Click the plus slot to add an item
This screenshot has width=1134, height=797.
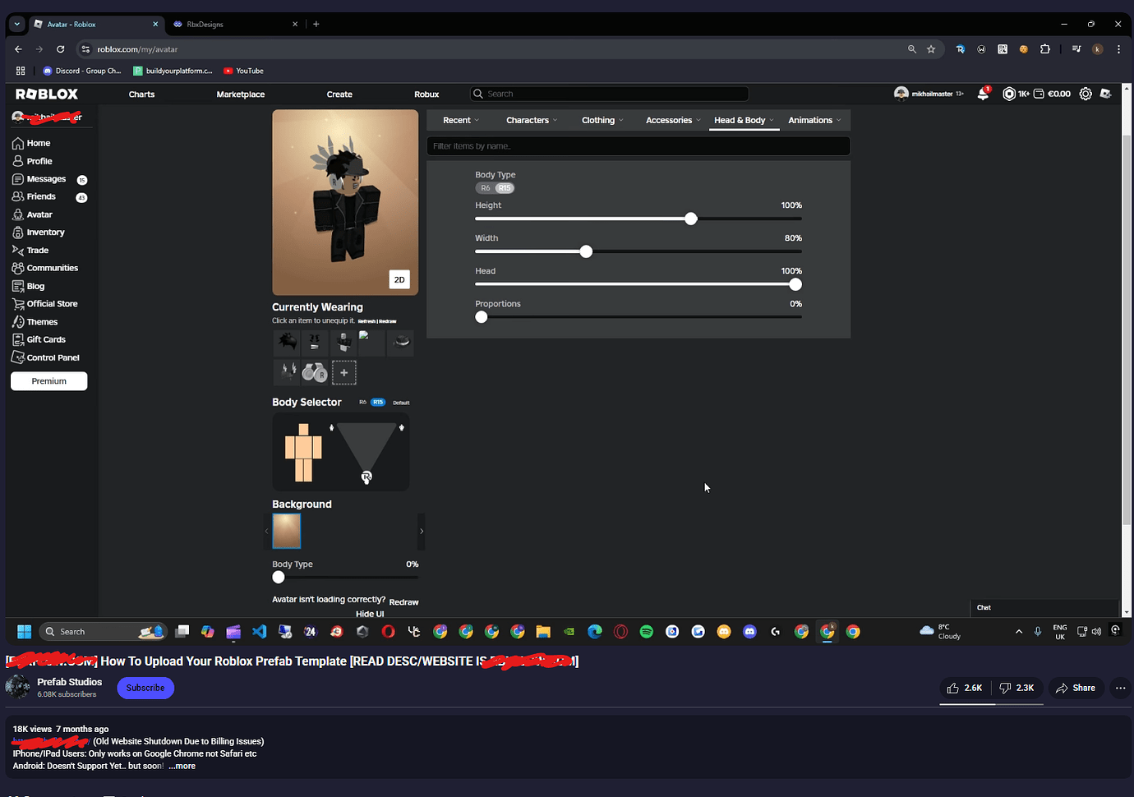point(343,373)
